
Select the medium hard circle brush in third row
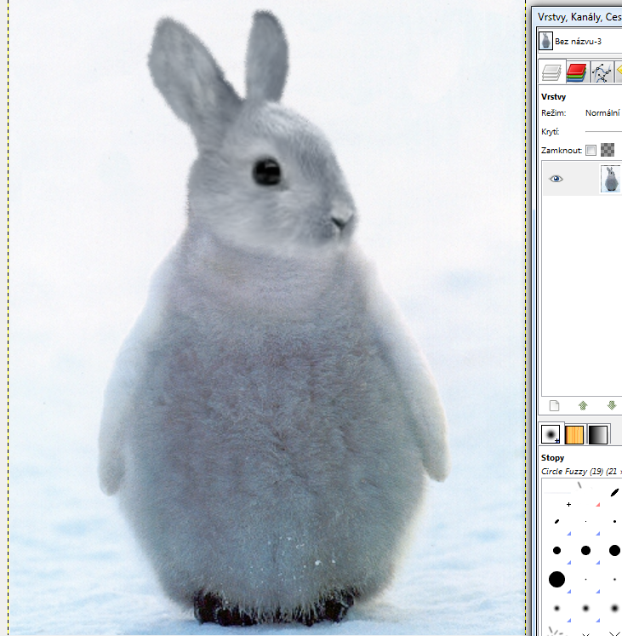click(585, 550)
